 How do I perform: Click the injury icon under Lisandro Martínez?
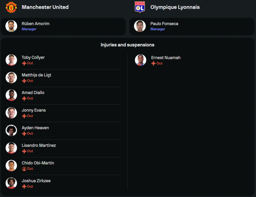(x=24, y=151)
